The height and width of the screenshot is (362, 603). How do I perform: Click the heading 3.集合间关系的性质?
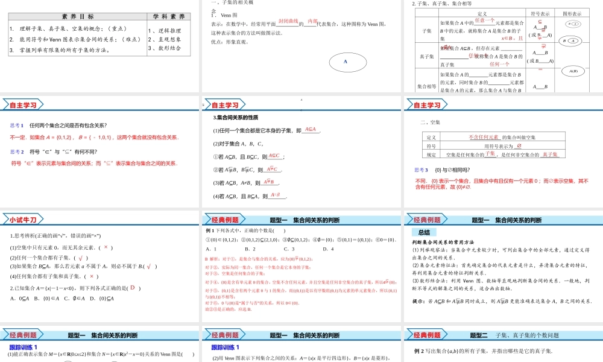click(236, 117)
